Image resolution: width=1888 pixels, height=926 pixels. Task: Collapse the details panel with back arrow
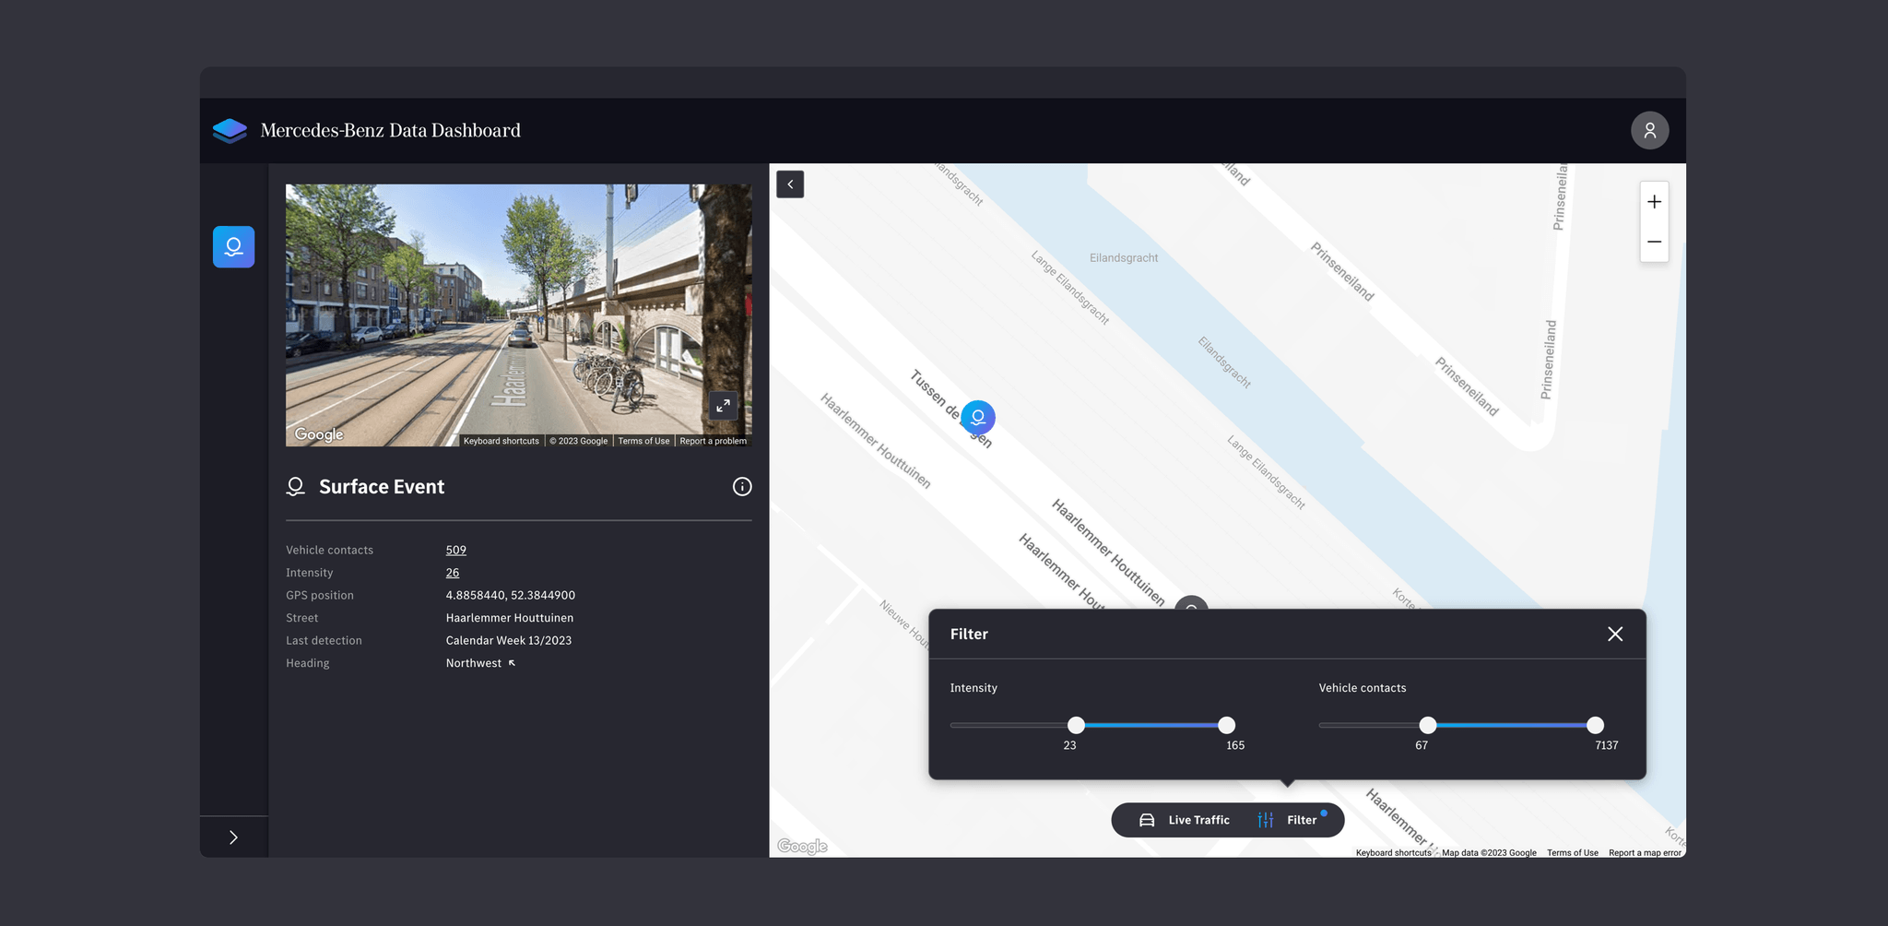click(x=790, y=184)
